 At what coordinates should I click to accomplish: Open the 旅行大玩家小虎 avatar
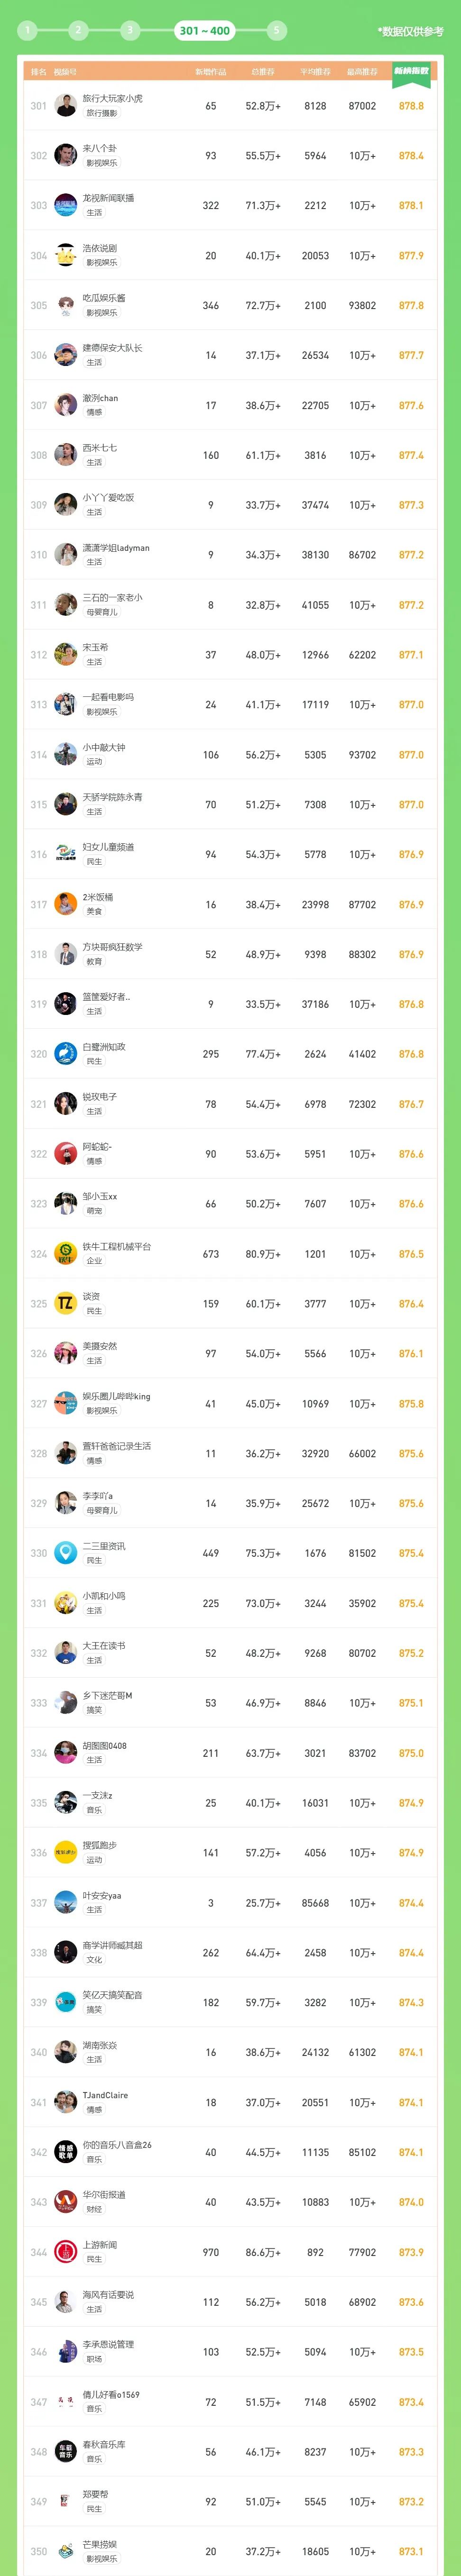click(66, 106)
